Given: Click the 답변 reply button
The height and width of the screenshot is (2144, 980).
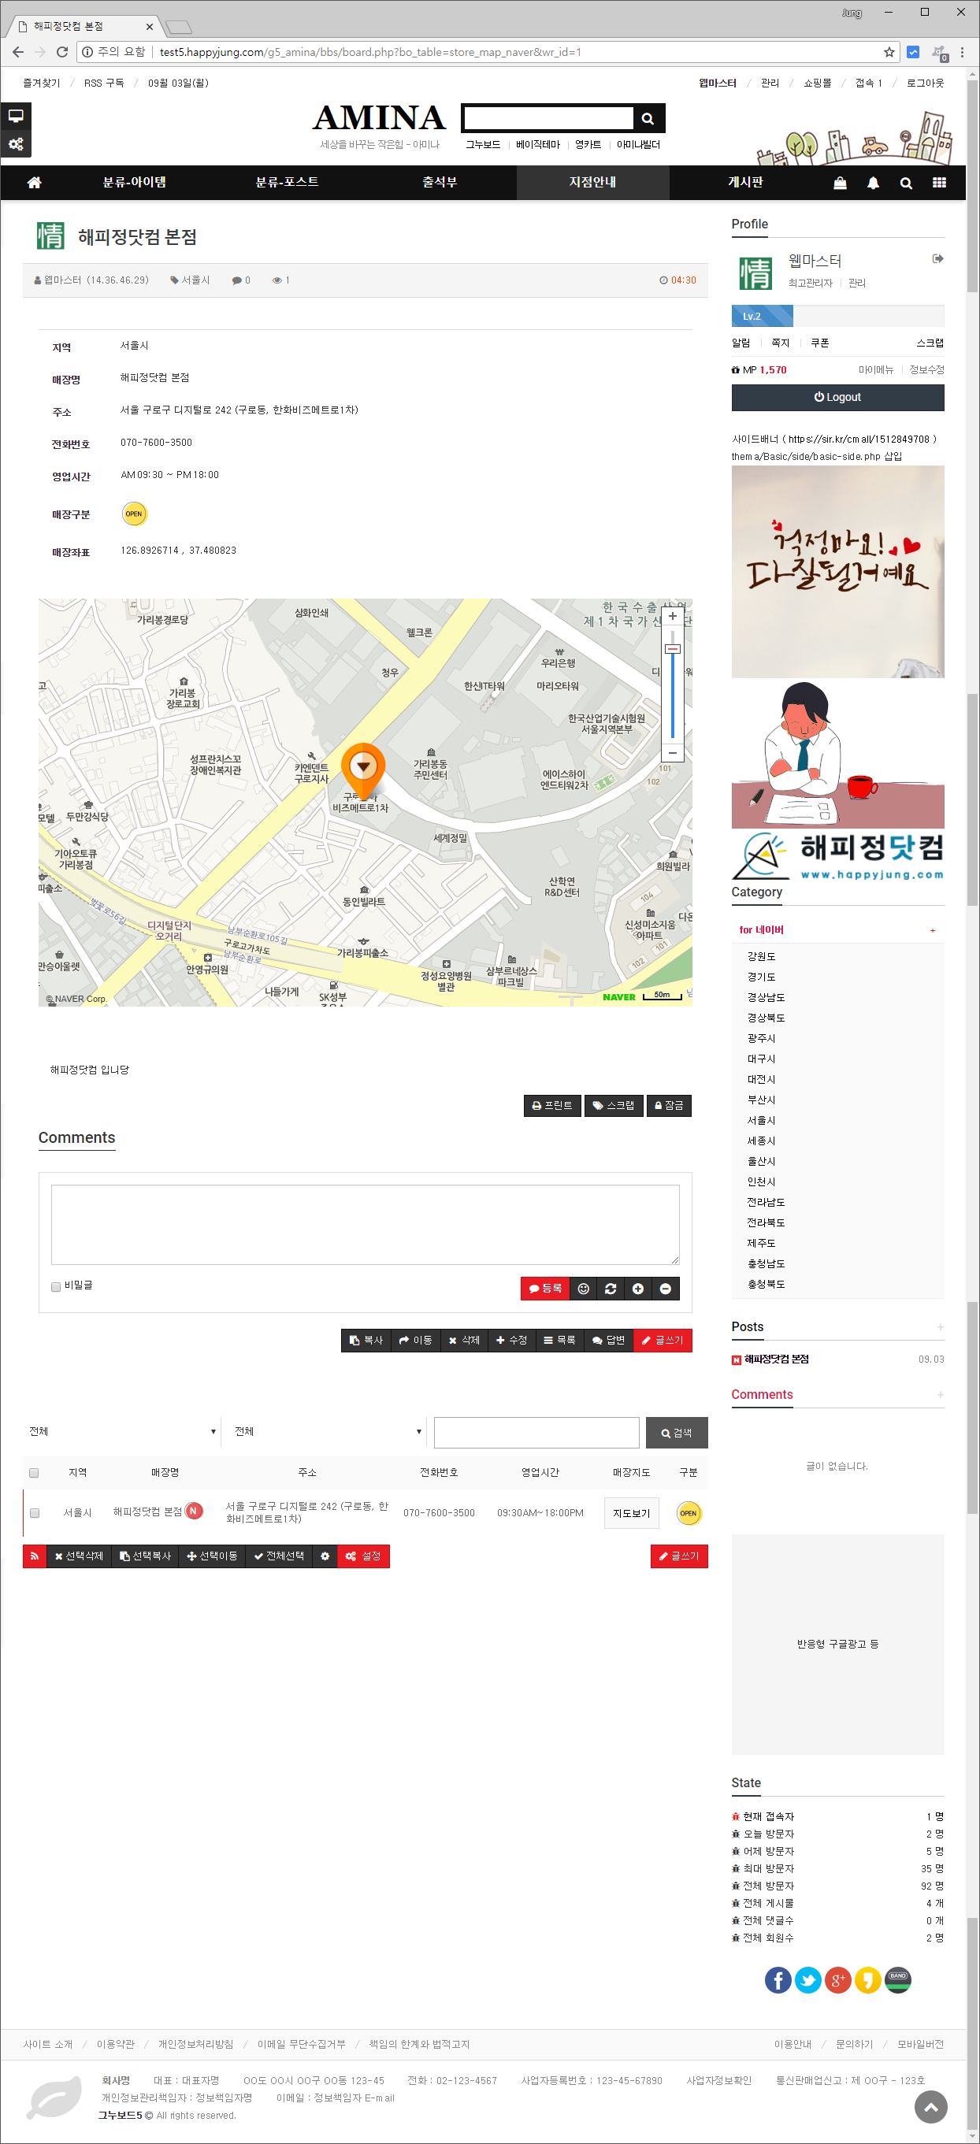Looking at the screenshot, I should [609, 1340].
